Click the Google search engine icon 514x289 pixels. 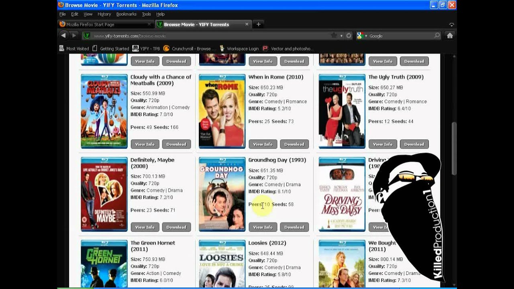(360, 36)
